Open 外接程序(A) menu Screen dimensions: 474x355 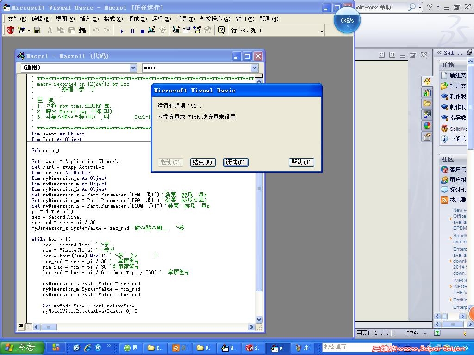point(215,18)
